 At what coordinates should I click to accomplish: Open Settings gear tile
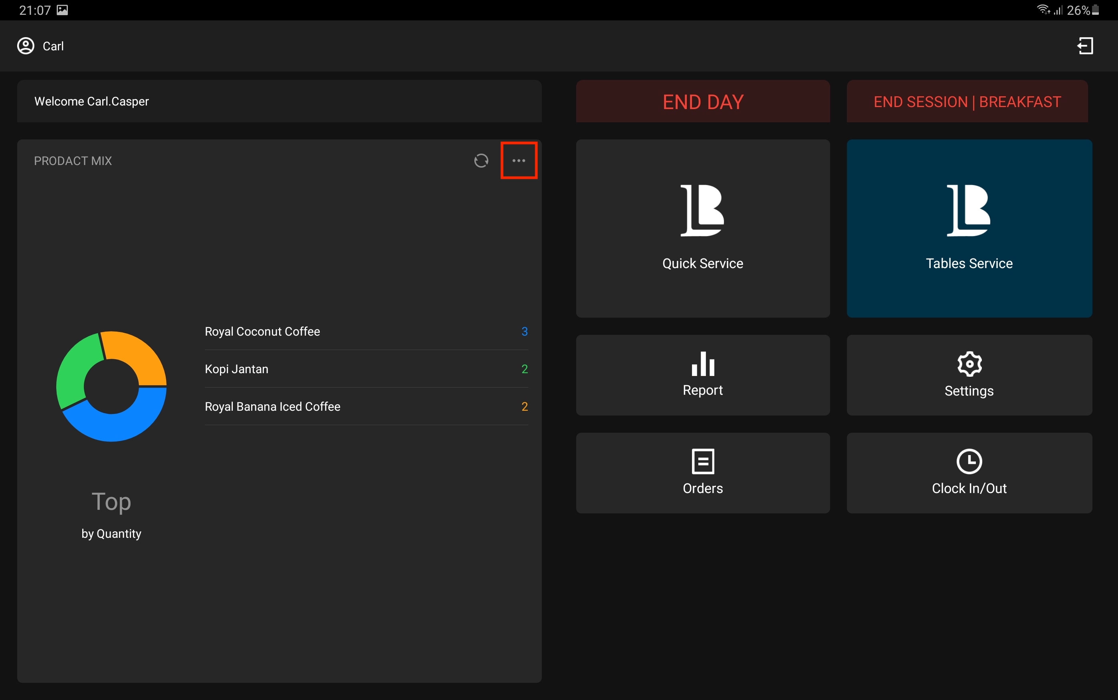pyautogui.click(x=969, y=374)
